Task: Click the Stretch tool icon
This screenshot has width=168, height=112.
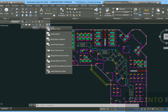Action: click(x=23, y=15)
